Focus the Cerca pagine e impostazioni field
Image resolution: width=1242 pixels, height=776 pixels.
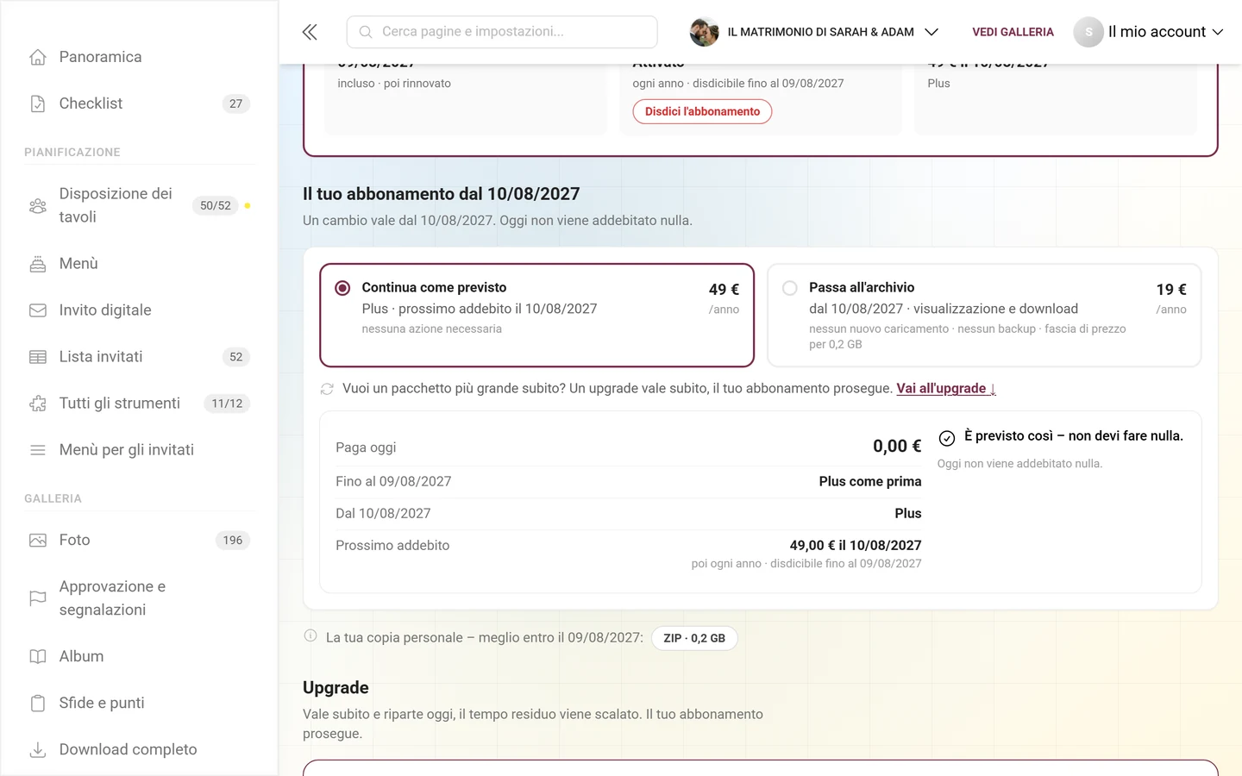click(x=502, y=32)
